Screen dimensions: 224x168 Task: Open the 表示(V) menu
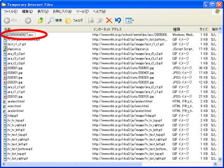click(43, 12)
